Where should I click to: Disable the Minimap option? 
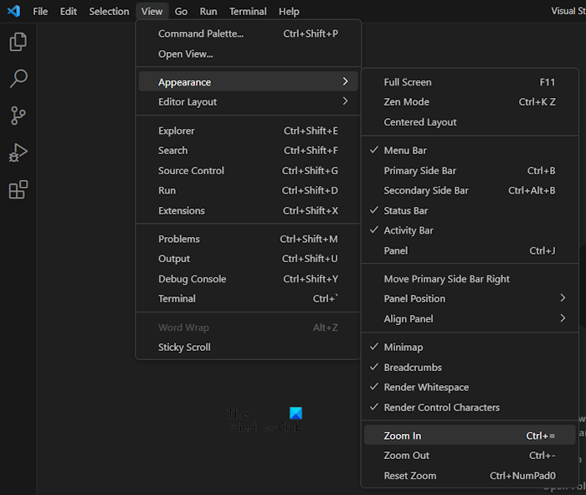[x=403, y=348]
